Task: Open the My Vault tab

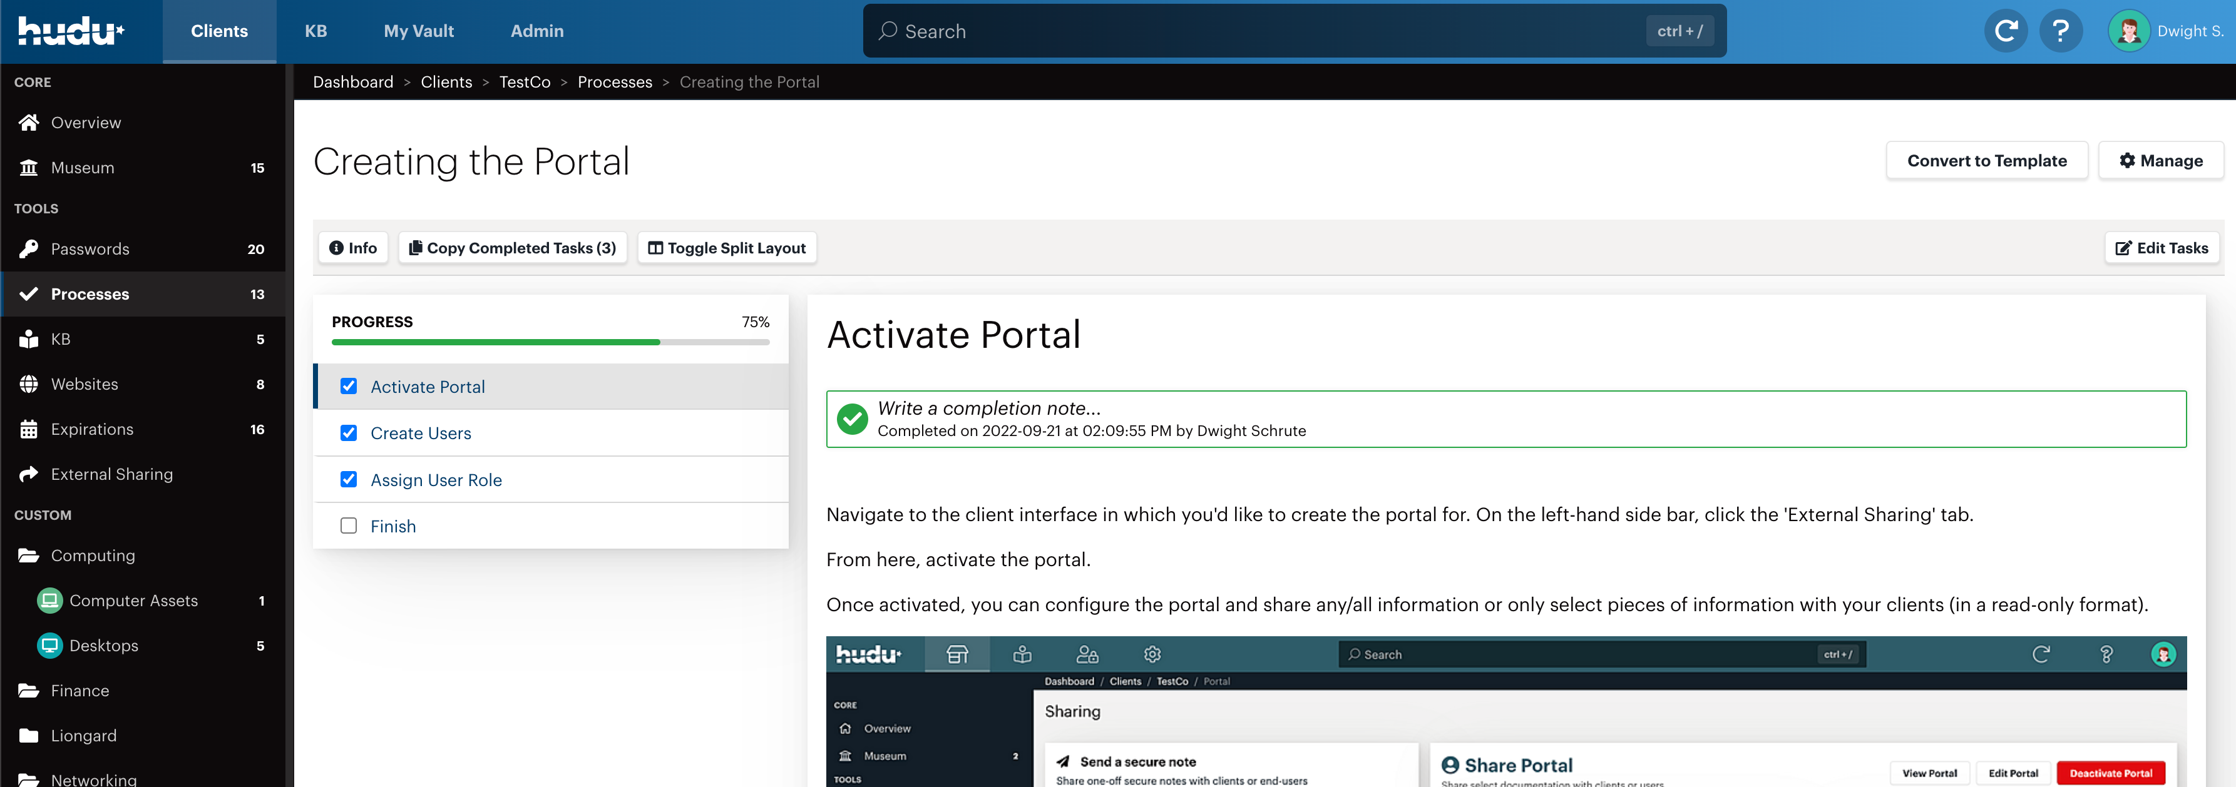Action: [x=418, y=31]
